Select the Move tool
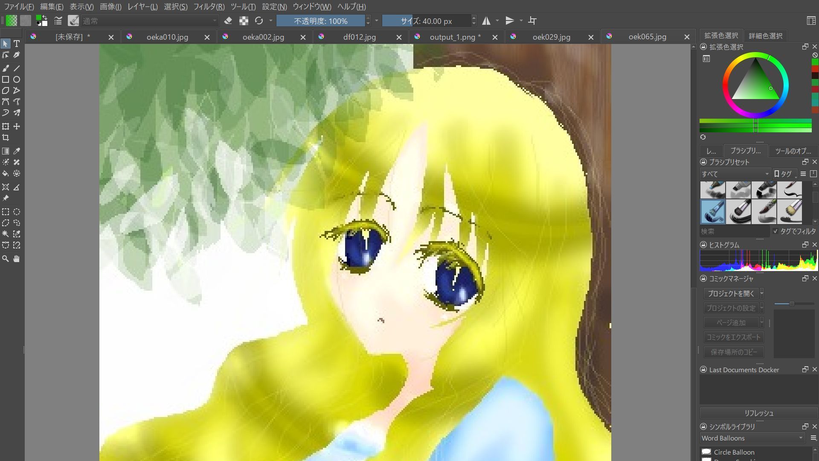The height and width of the screenshot is (461, 819). (x=17, y=126)
